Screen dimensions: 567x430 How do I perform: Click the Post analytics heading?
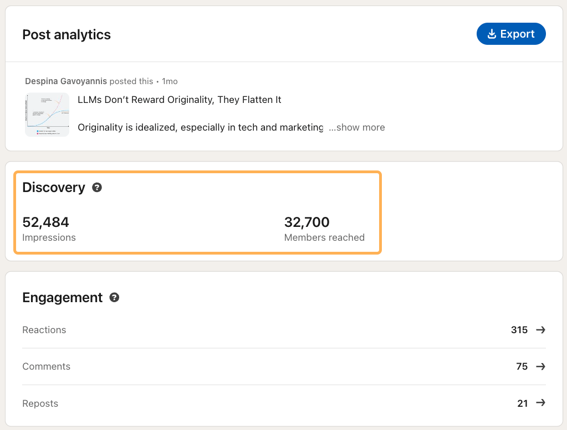tap(66, 34)
